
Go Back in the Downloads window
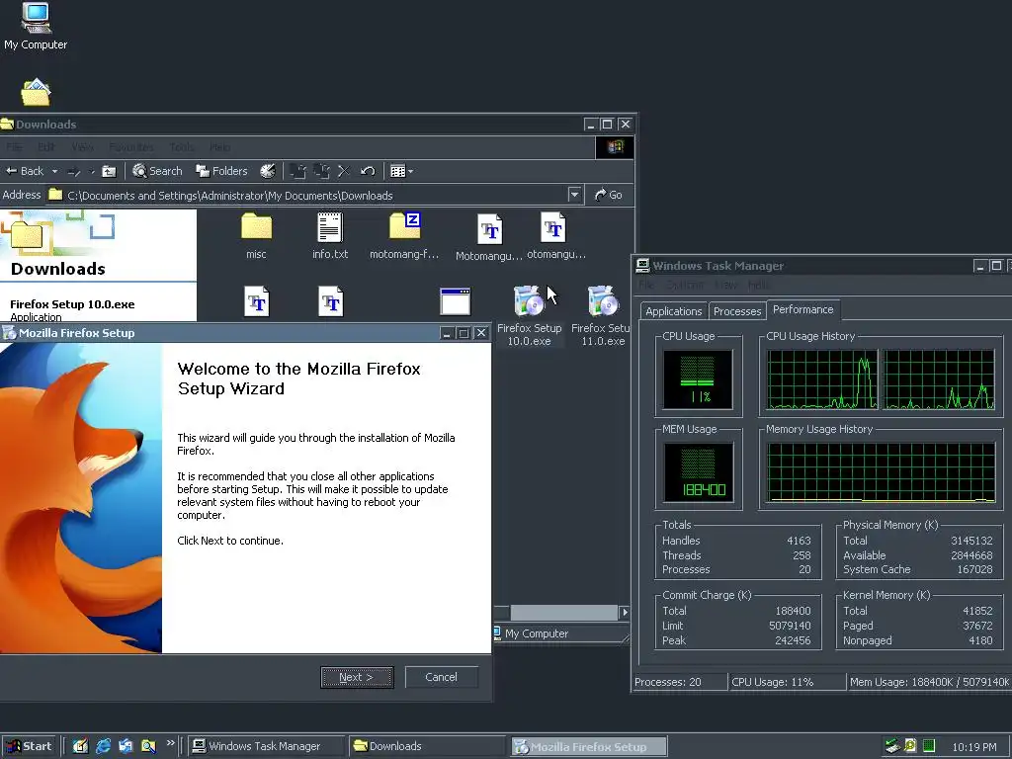pos(25,171)
